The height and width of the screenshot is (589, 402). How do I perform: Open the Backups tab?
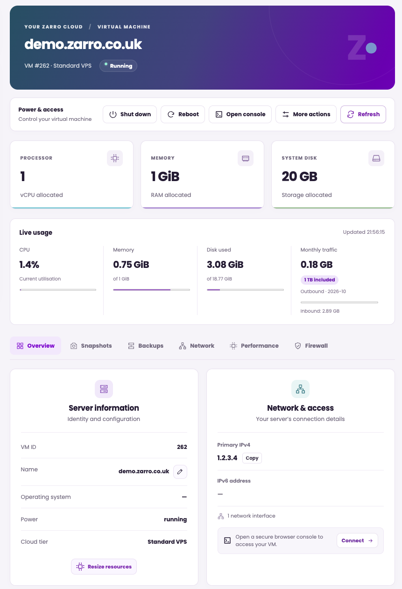coord(145,346)
